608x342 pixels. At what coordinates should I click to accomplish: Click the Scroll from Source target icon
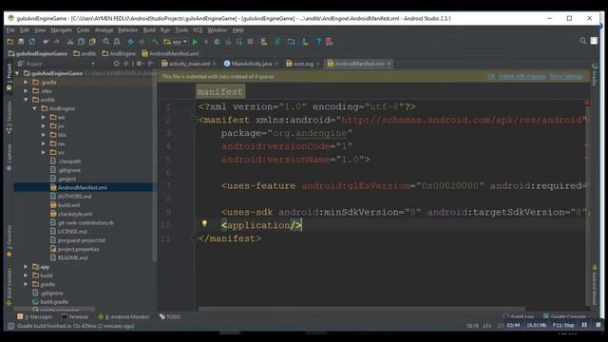[116, 64]
